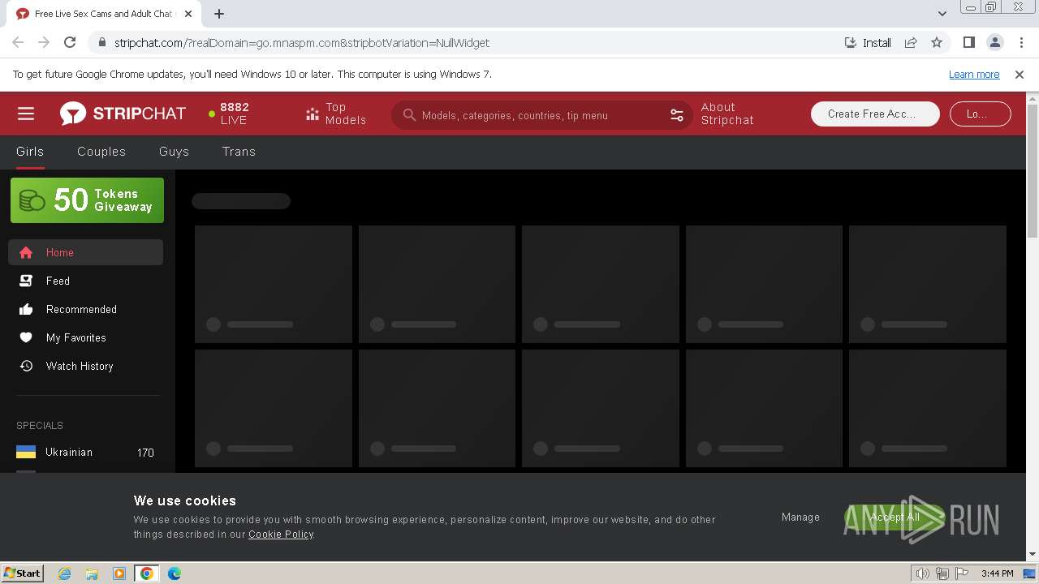Open the hamburger menu icon

[x=26, y=114]
